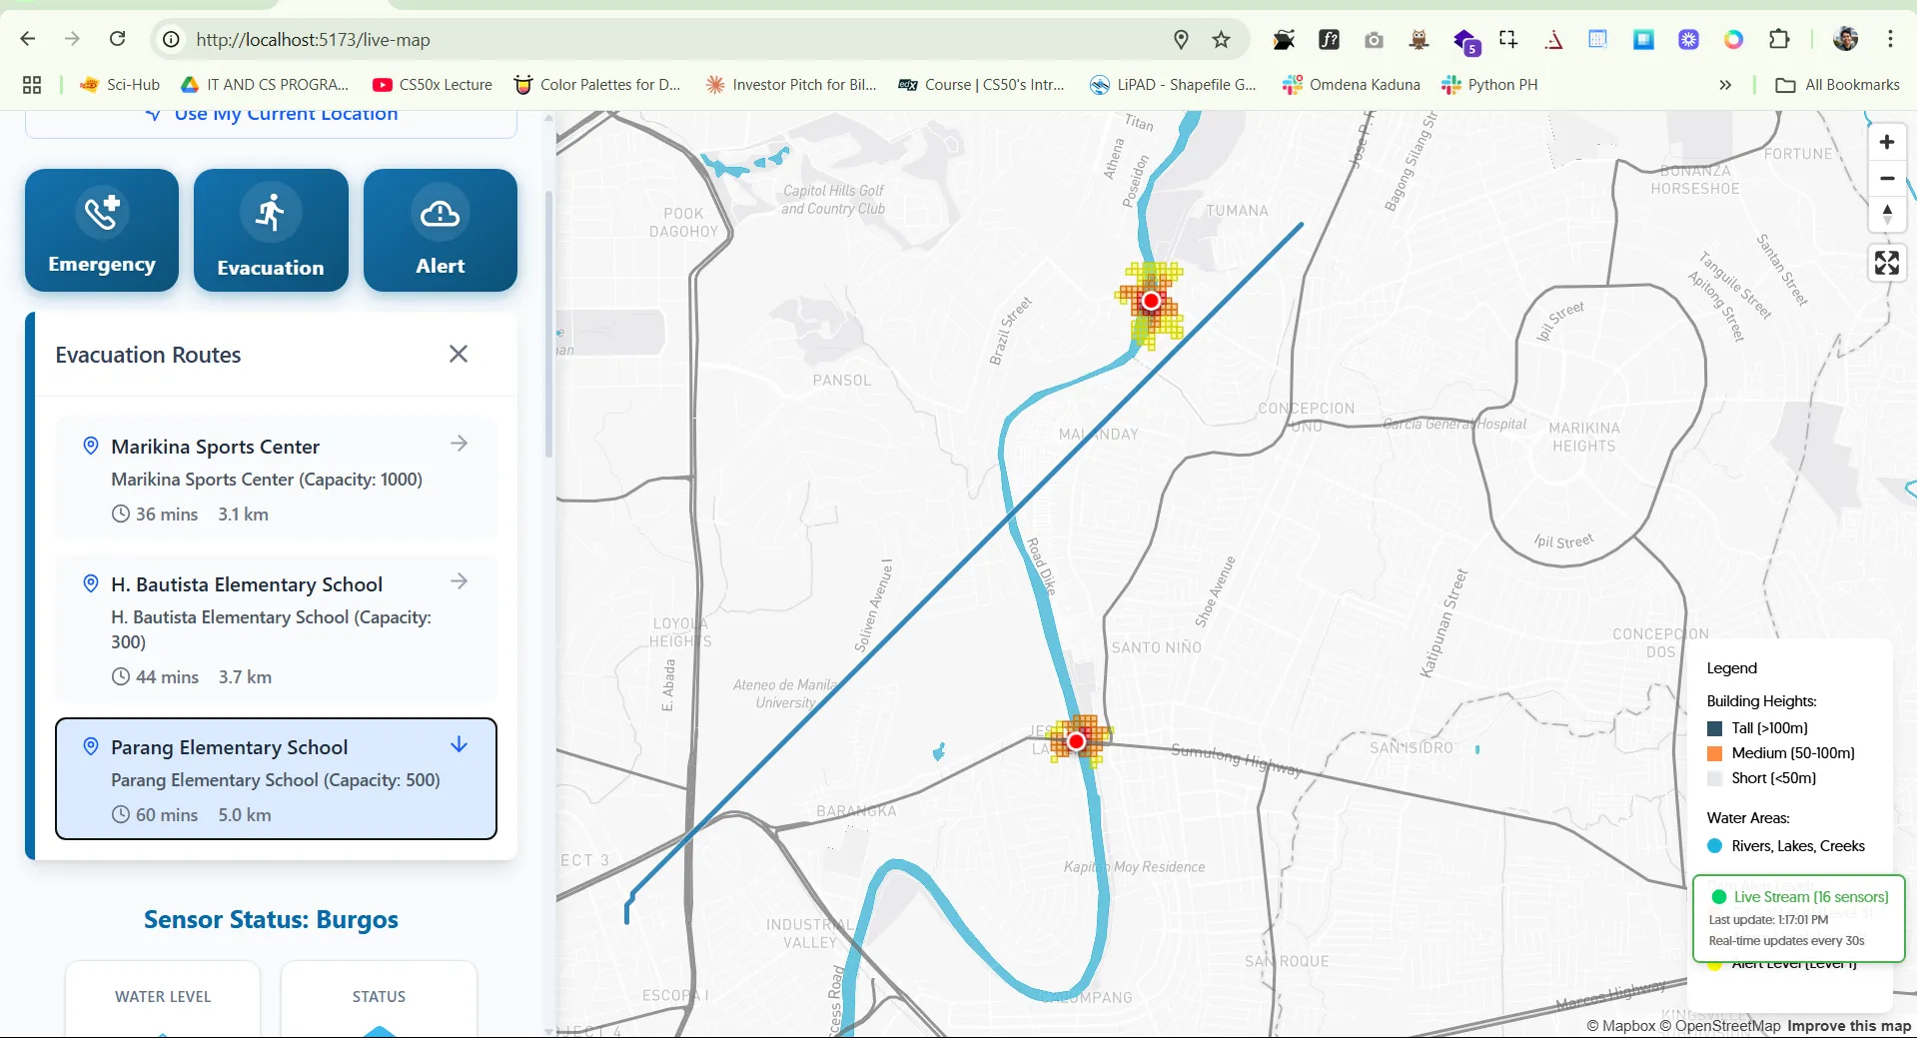Select the Parang Elementary School route
This screenshot has height=1038, width=1917.
[276, 778]
